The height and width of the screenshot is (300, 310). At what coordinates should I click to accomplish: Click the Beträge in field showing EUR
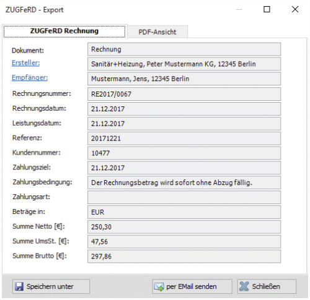click(184, 212)
